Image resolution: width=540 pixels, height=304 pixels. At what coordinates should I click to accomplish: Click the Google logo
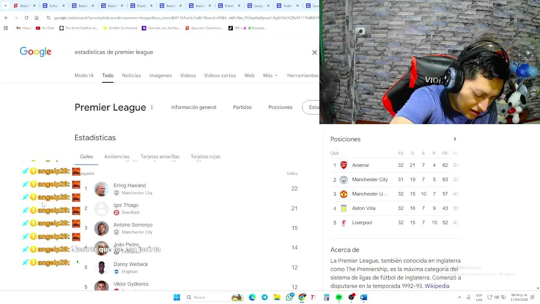[35, 52]
